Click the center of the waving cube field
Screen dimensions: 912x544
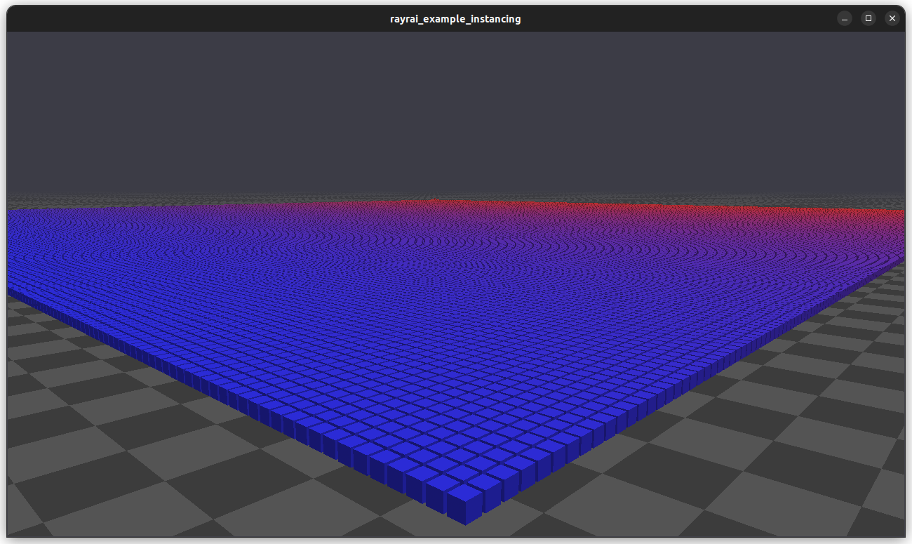point(456,316)
